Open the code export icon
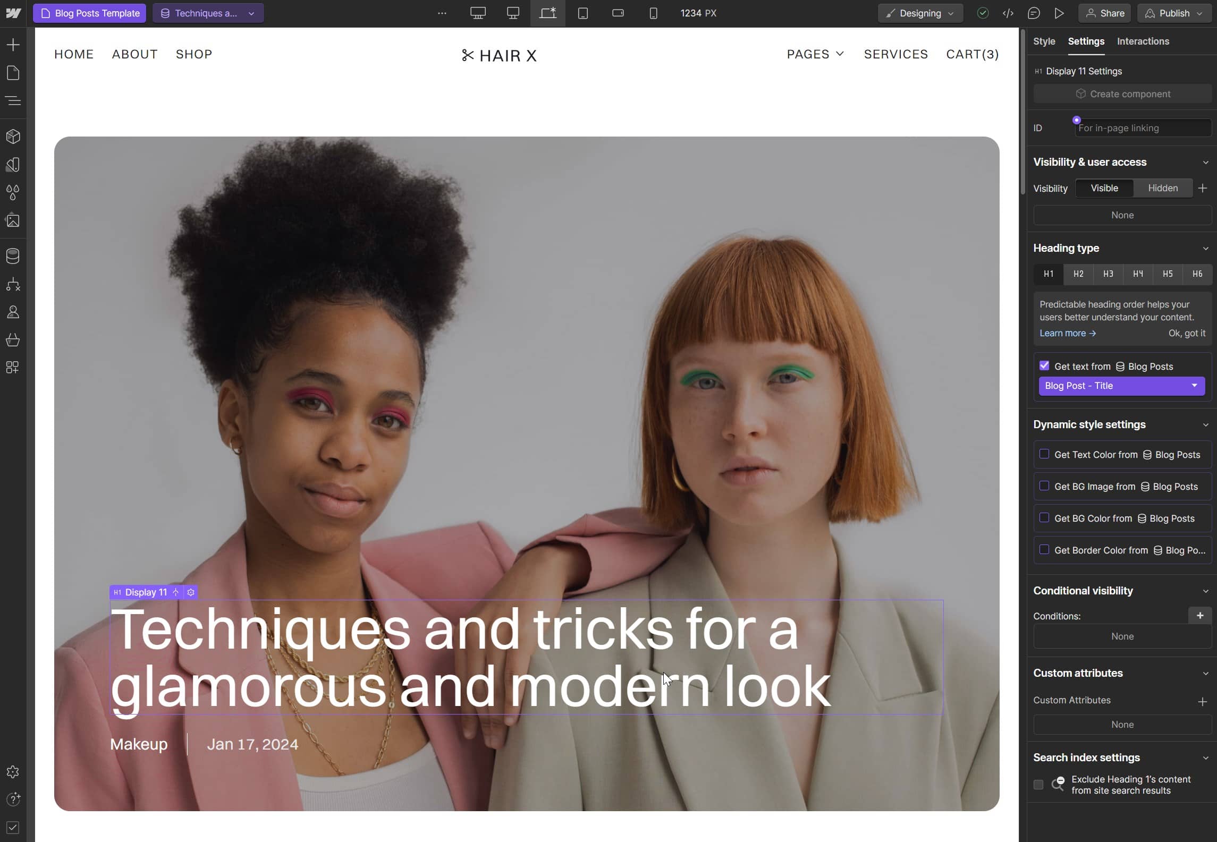The height and width of the screenshot is (842, 1217). [x=1008, y=13]
